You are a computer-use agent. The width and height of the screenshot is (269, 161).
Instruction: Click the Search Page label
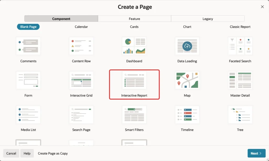pos(81,130)
